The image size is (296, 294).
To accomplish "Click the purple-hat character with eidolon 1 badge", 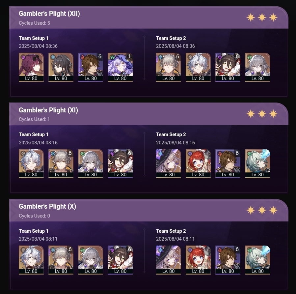I will (120, 67).
